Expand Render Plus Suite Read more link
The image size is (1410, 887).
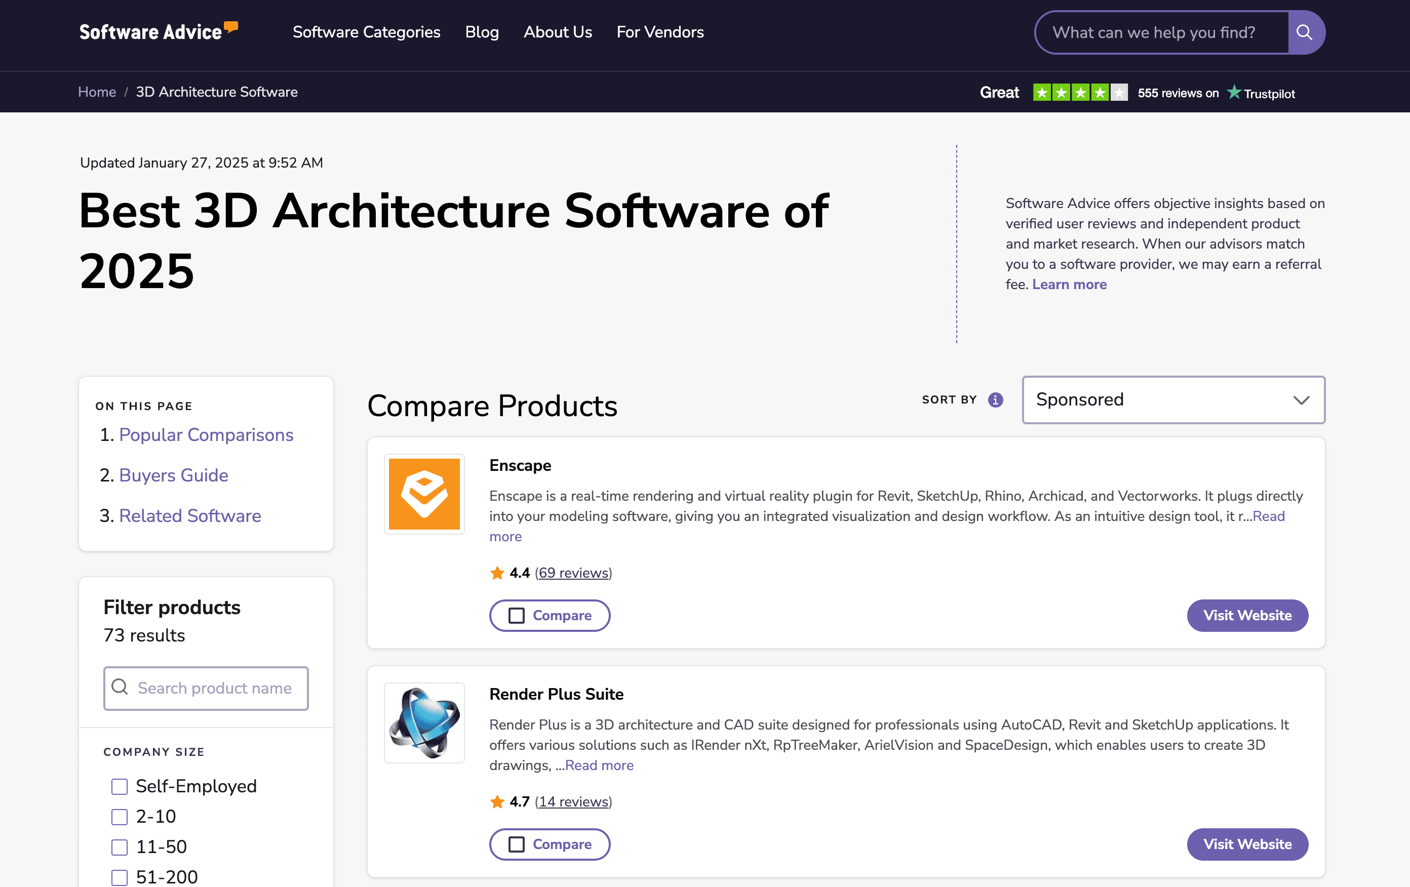click(x=599, y=765)
